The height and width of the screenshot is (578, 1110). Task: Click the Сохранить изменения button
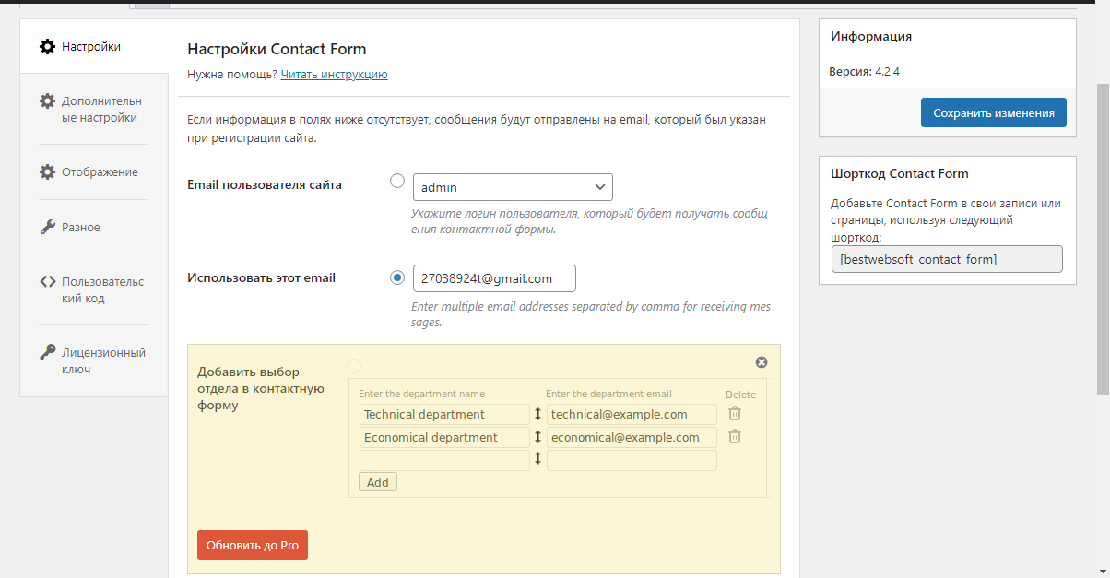[993, 112]
